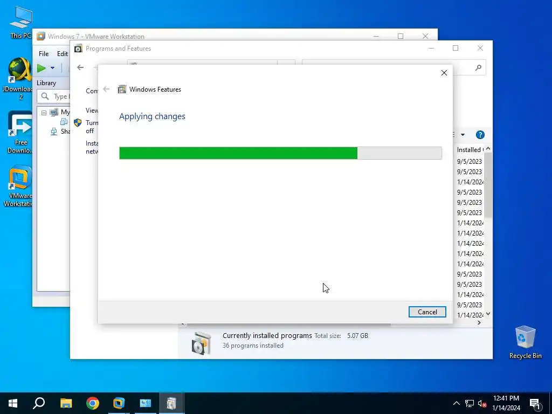Click network icon in system tray
This screenshot has height=414, width=552.
470,403
